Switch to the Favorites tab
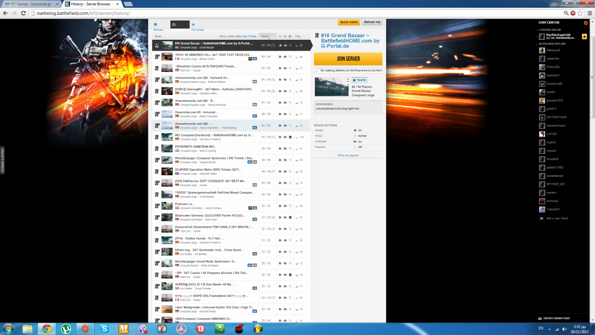This screenshot has height=335, width=595. [197, 27]
